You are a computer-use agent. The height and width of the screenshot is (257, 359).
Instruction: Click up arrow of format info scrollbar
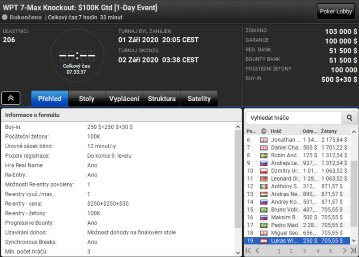coord(238,127)
